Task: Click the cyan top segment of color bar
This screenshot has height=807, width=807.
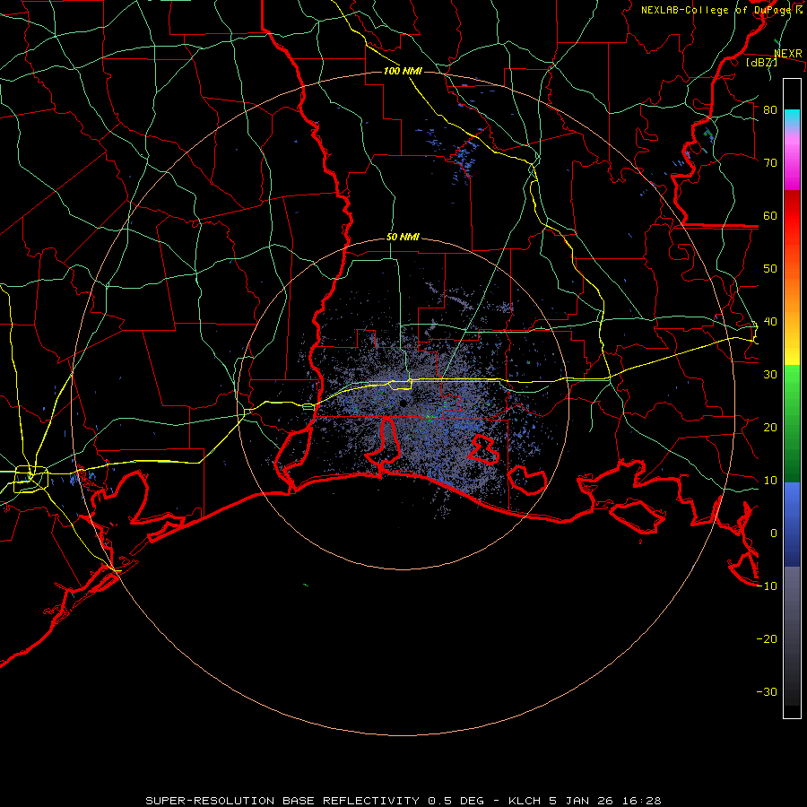Action: tap(792, 118)
